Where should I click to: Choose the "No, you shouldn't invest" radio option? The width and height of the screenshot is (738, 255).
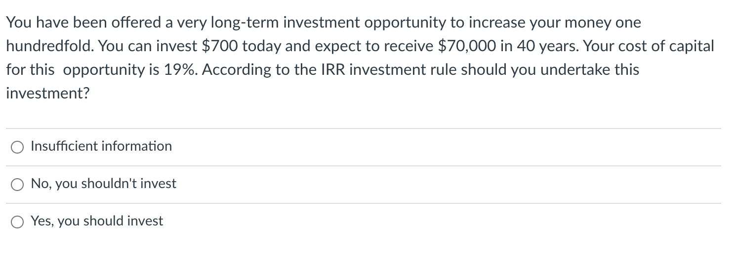point(18,185)
